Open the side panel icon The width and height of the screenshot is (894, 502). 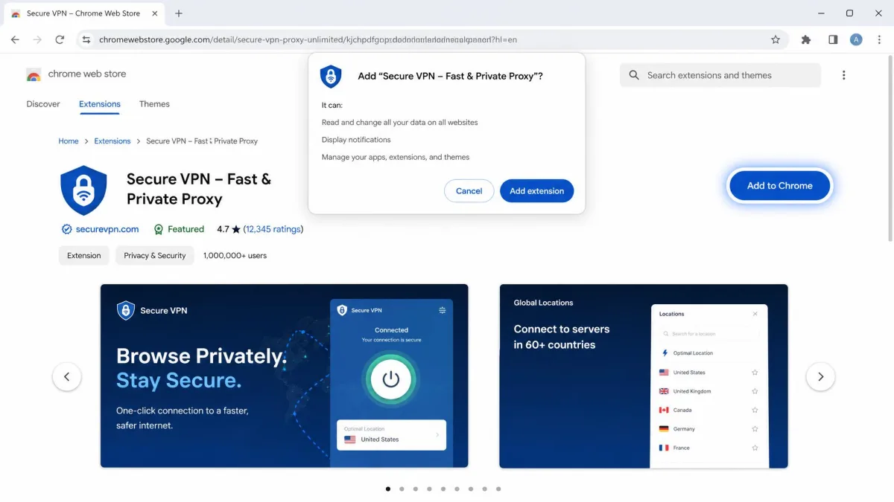point(833,39)
